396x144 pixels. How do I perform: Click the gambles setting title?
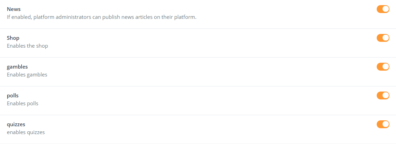(17, 67)
